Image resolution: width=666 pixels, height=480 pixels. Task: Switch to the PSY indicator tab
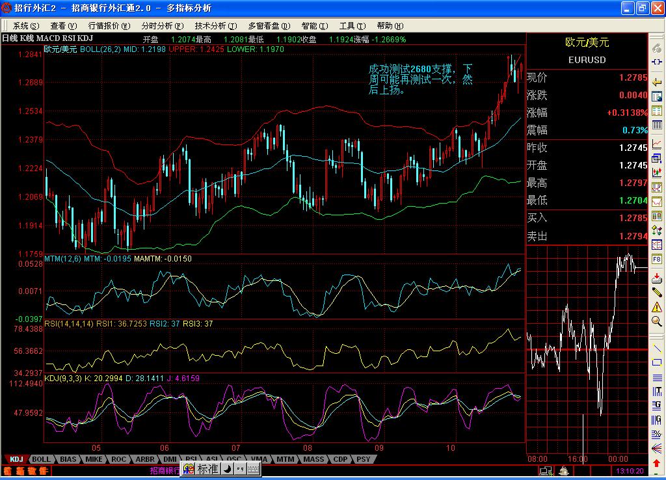tap(364, 459)
